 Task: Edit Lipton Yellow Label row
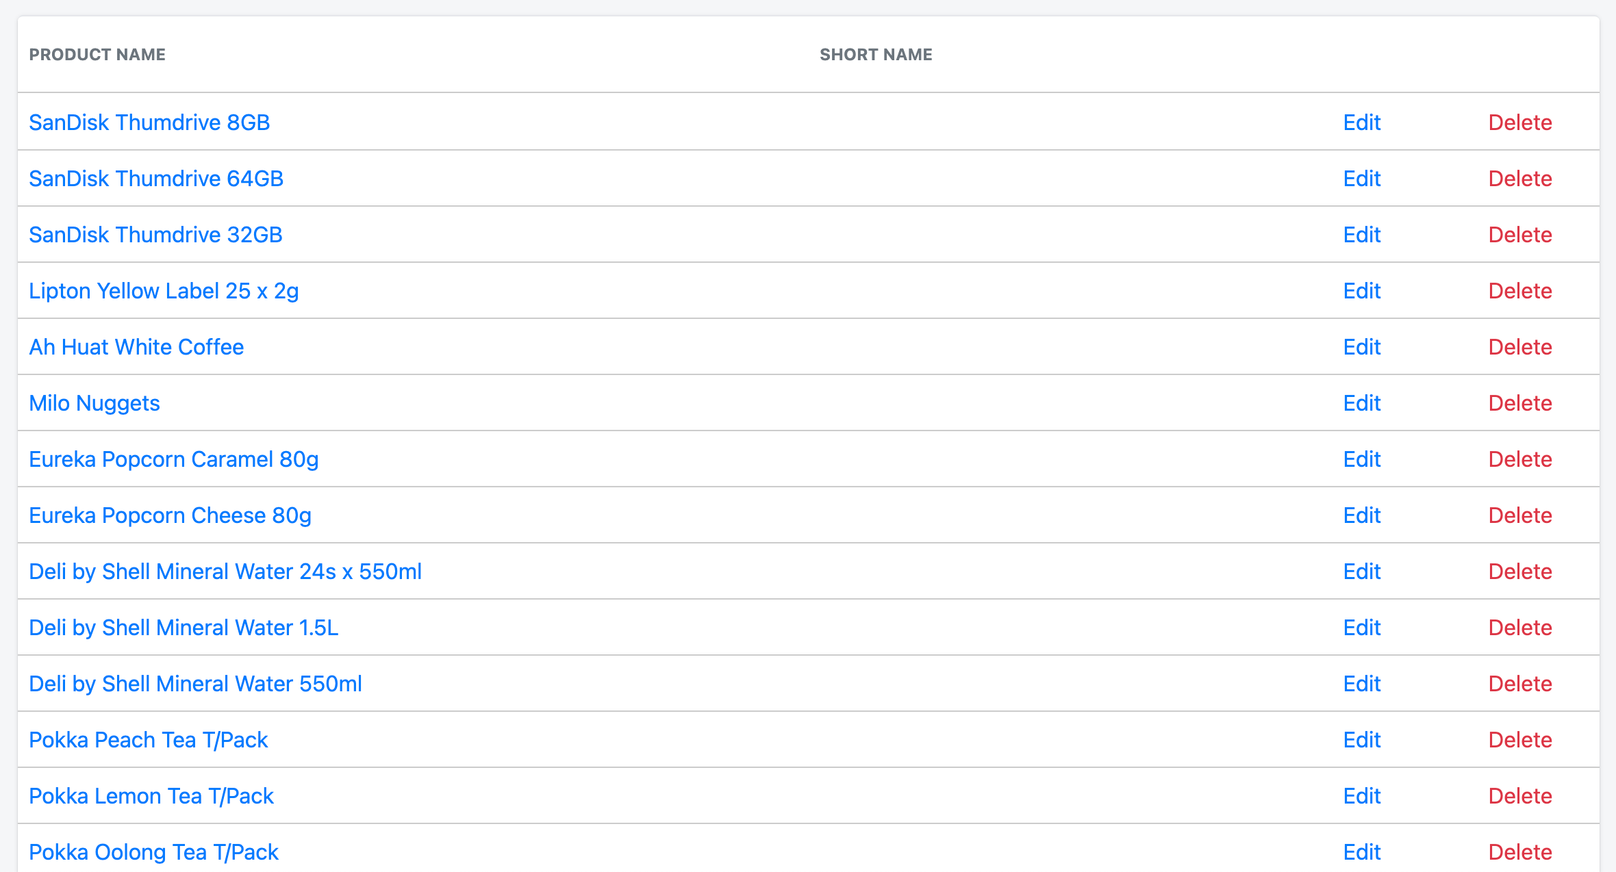(x=1361, y=291)
